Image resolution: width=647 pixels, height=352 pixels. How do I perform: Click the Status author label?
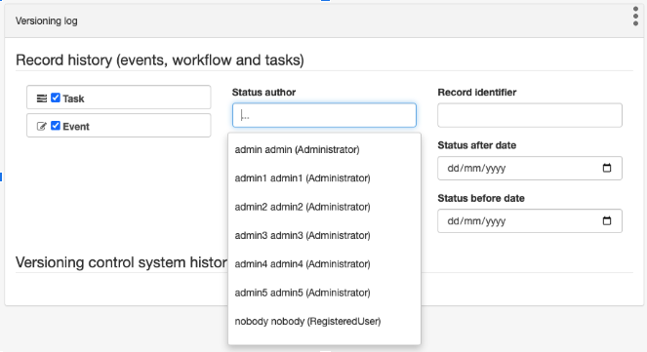[263, 93]
